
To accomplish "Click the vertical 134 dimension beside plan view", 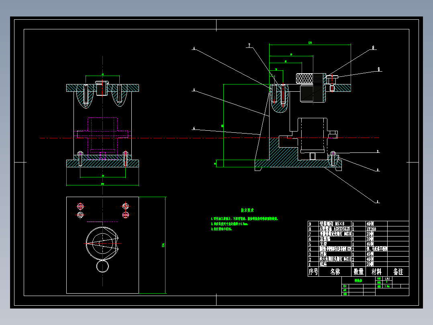I will pos(163,245).
